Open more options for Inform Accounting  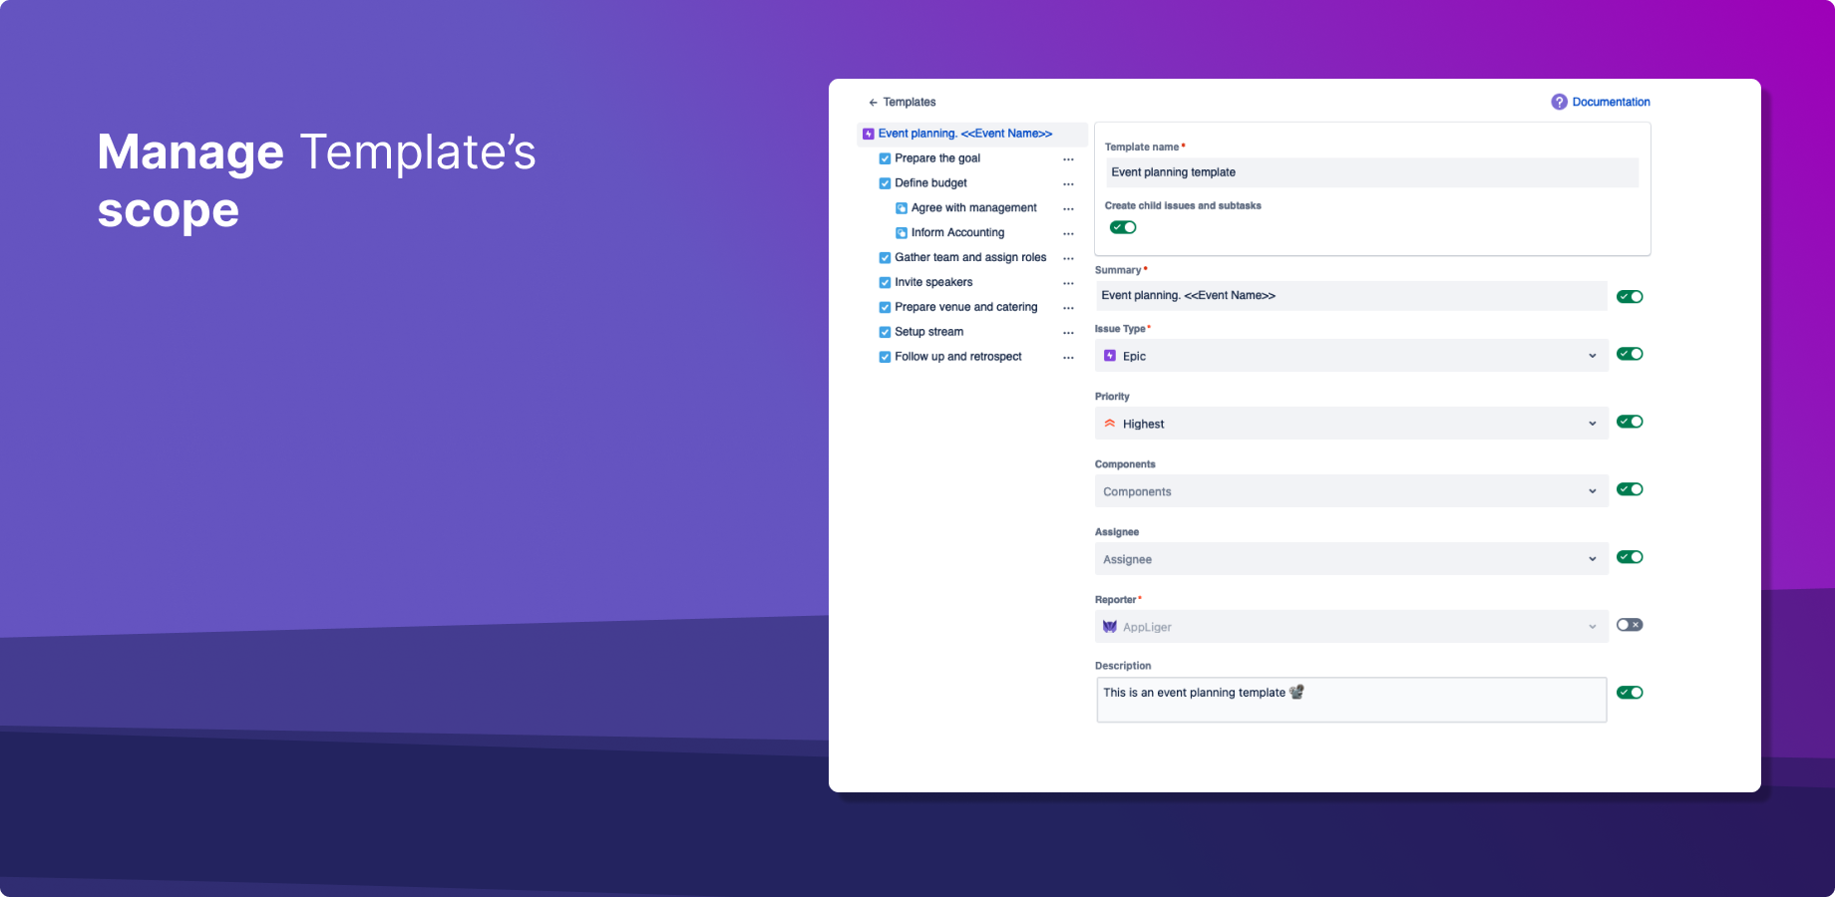click(x=1068, y=234)
